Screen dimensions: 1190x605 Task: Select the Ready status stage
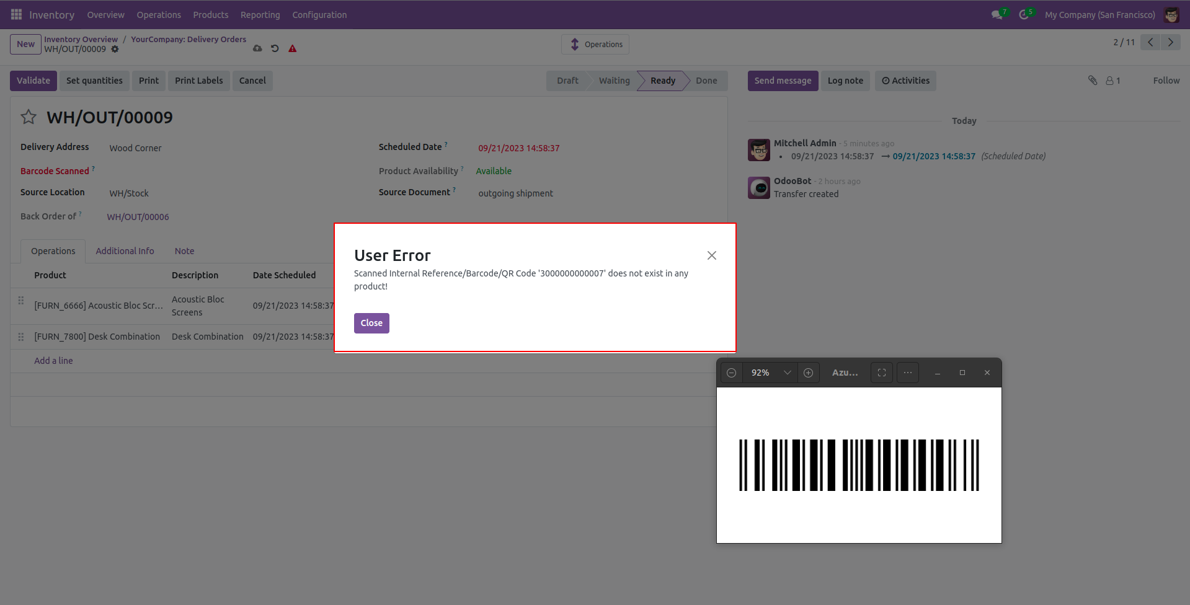[663, 81]
